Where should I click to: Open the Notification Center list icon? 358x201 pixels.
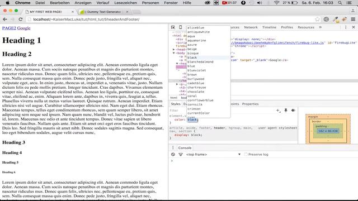(349, 3)
